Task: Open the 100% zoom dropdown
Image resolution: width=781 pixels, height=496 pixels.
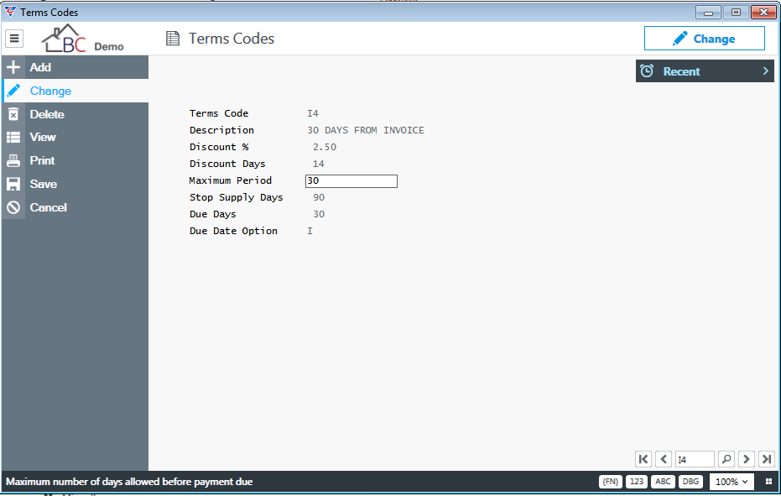Action: [732, 482]
